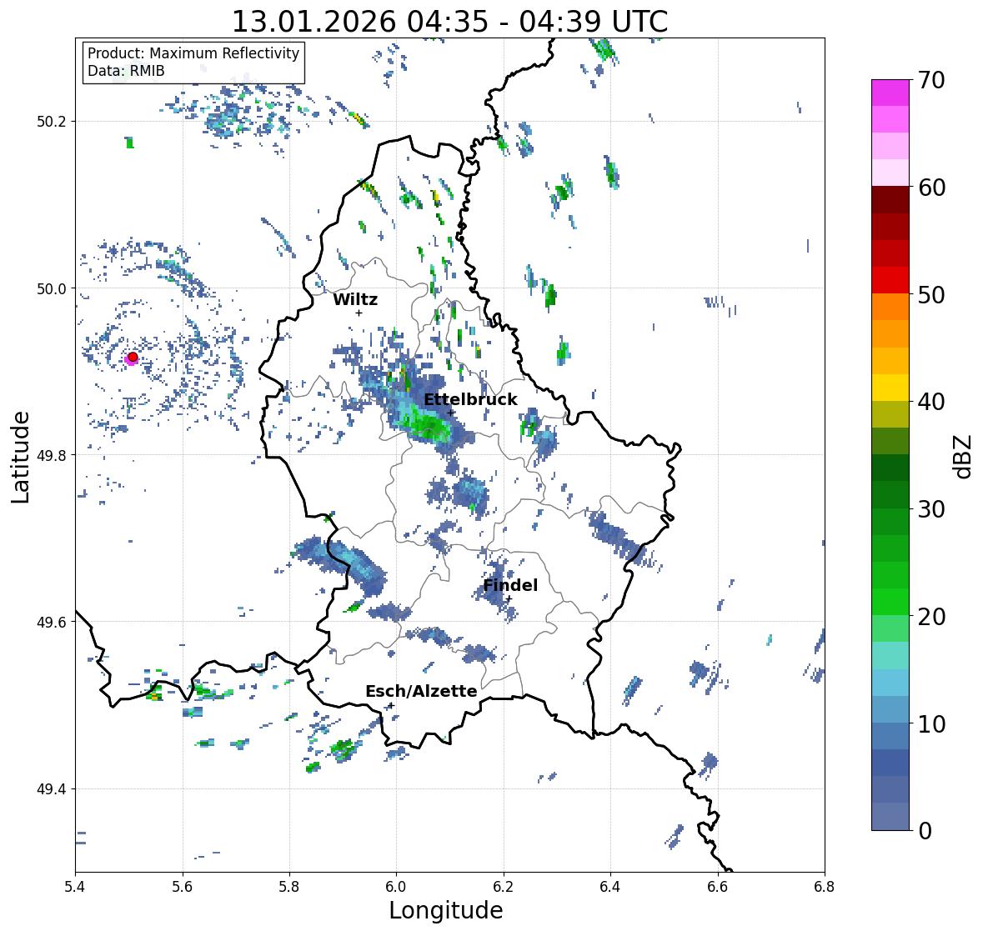This screenshot has height=931, width=983.
Task: Click the longitude tick label 6.4
Action: (x=610, y=887)
